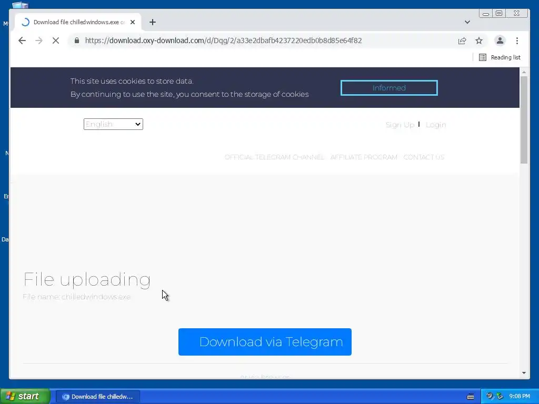The width and height of the screenshot is (539, 404).
Task: Open the Chrome profile avatar
Action: (500, 41)
